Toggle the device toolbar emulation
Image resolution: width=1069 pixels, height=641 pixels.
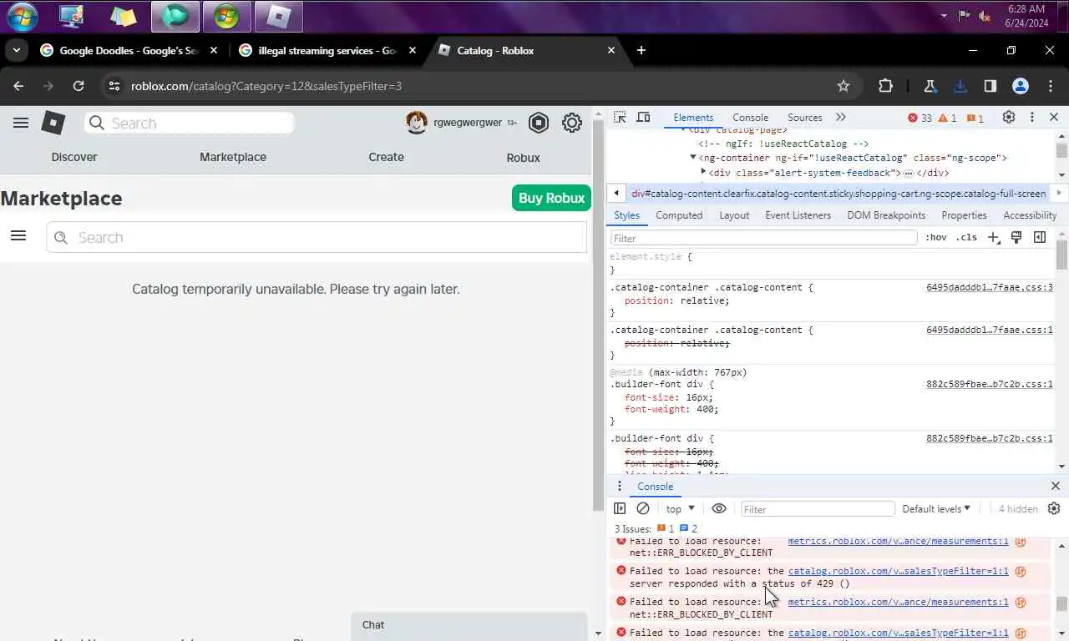click(x=643, y=118)
